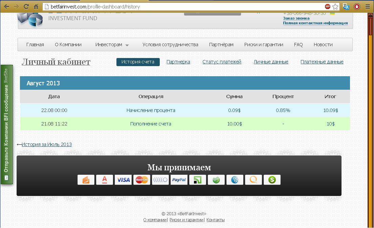Viewport: 374px width, 228px height.
Task: Switch to Личные данные tab
Action: click(x=271, y=62)
